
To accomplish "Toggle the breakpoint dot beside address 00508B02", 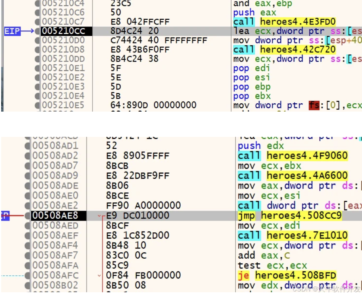I will click(28, 285).
